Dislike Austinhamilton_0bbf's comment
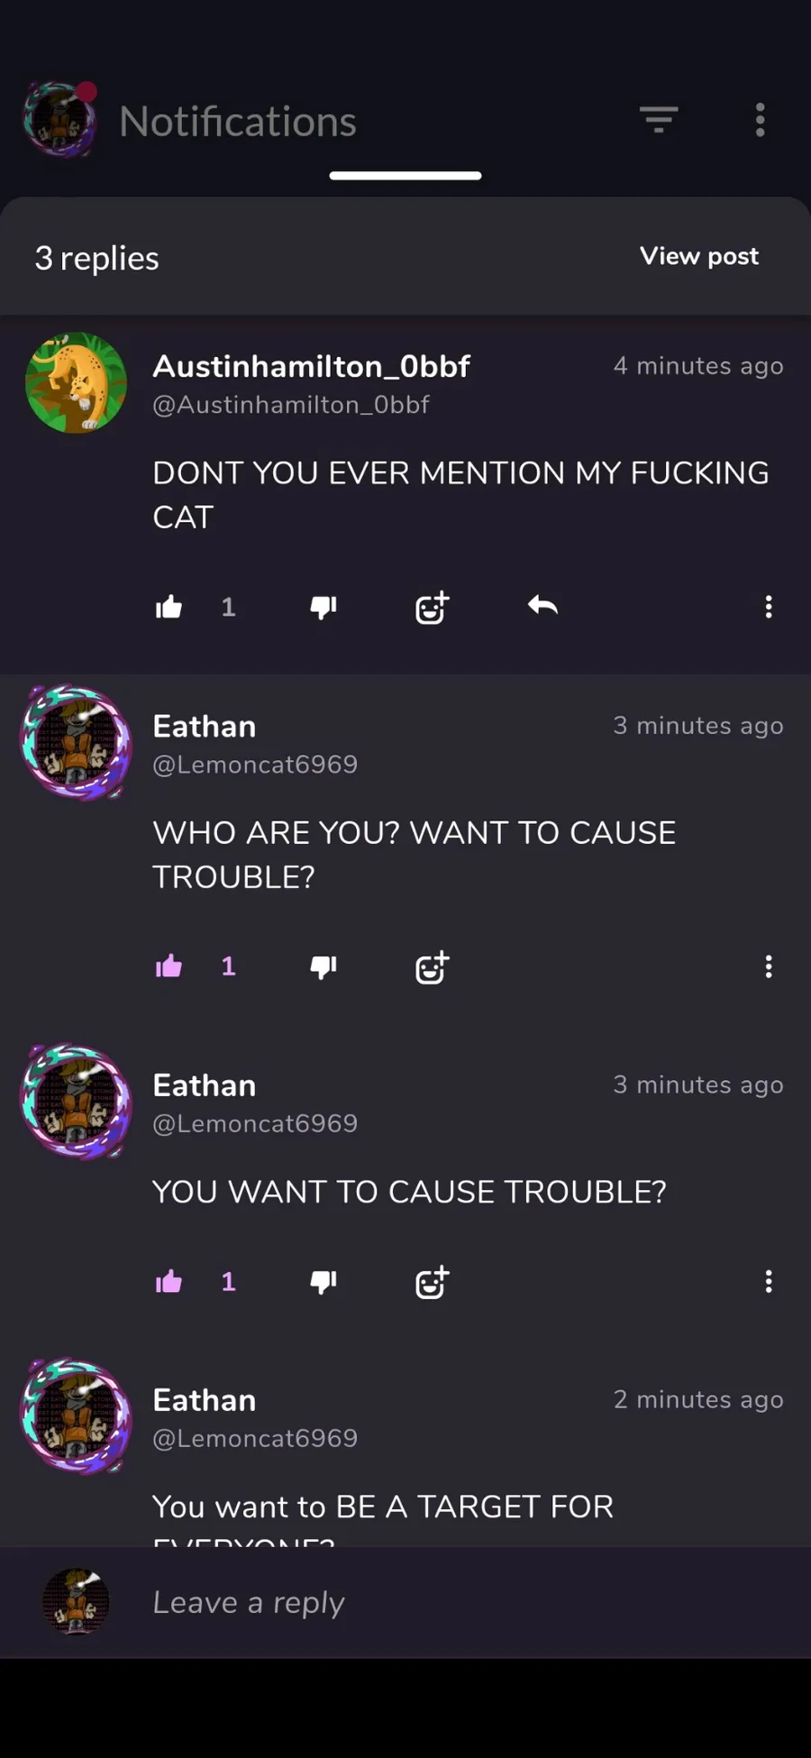This screenshot has height=1758, width=811. [x=323, y=608]
